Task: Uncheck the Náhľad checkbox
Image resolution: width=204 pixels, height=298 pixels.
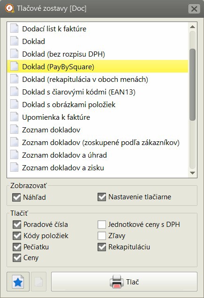Action: [16, 197]
